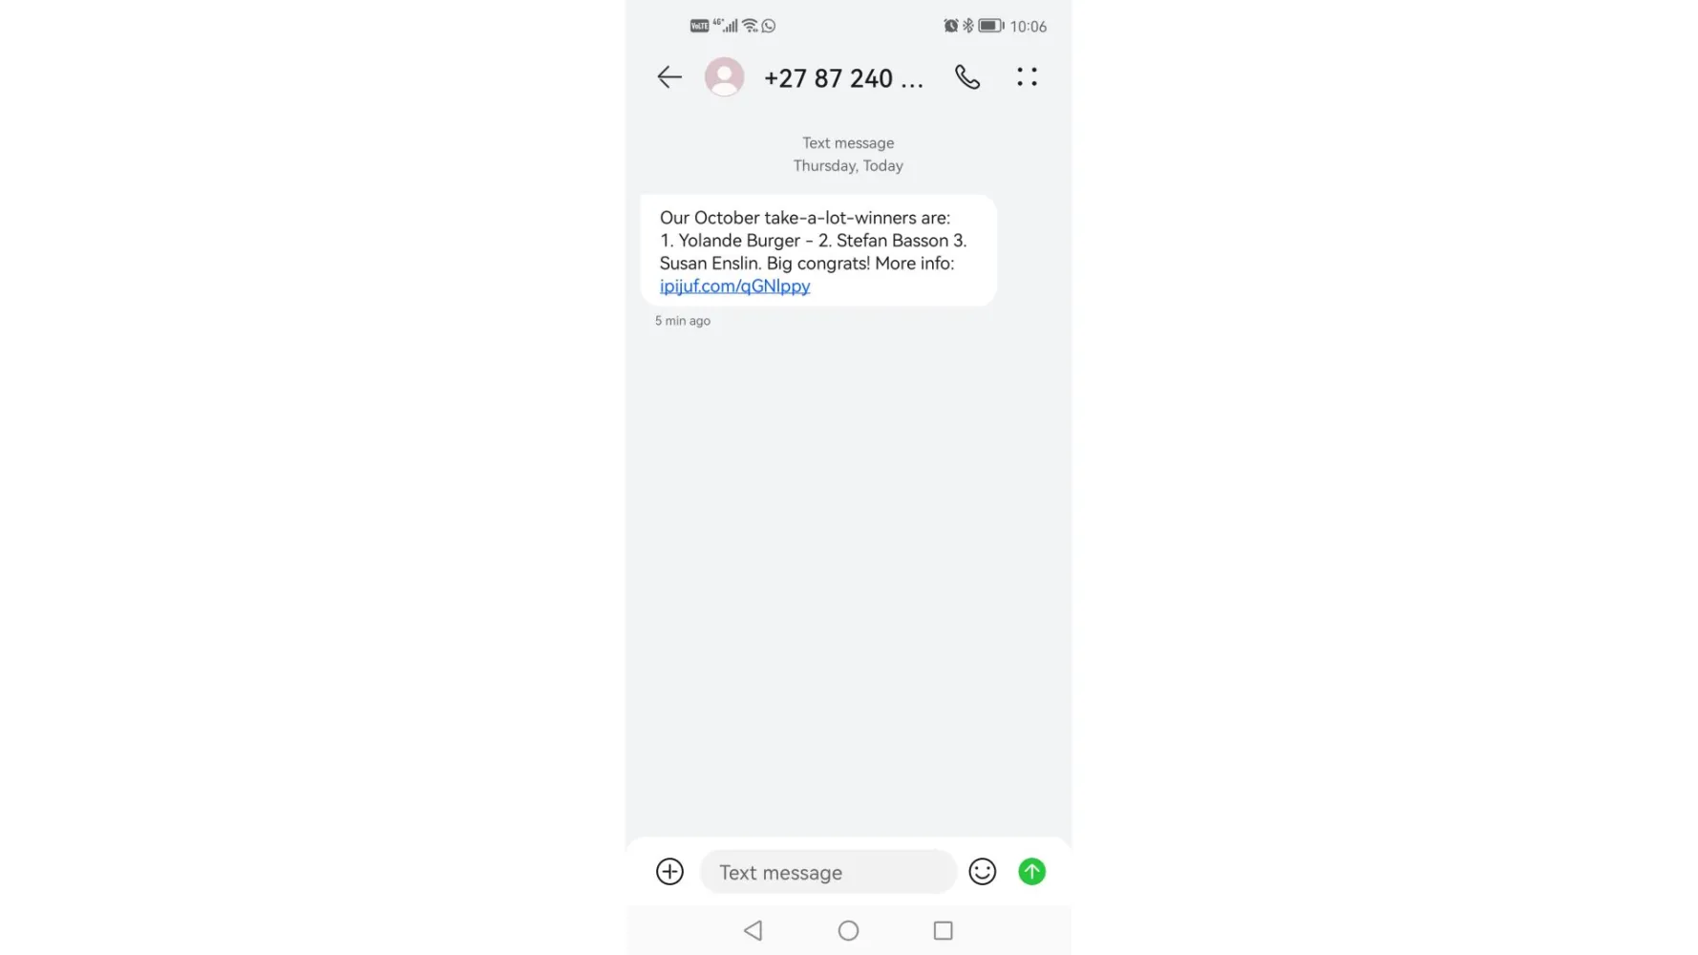Viewport: 1698px width, 955px height.
Task: Tap the back arrow to leave conversation
Action: 669,77
